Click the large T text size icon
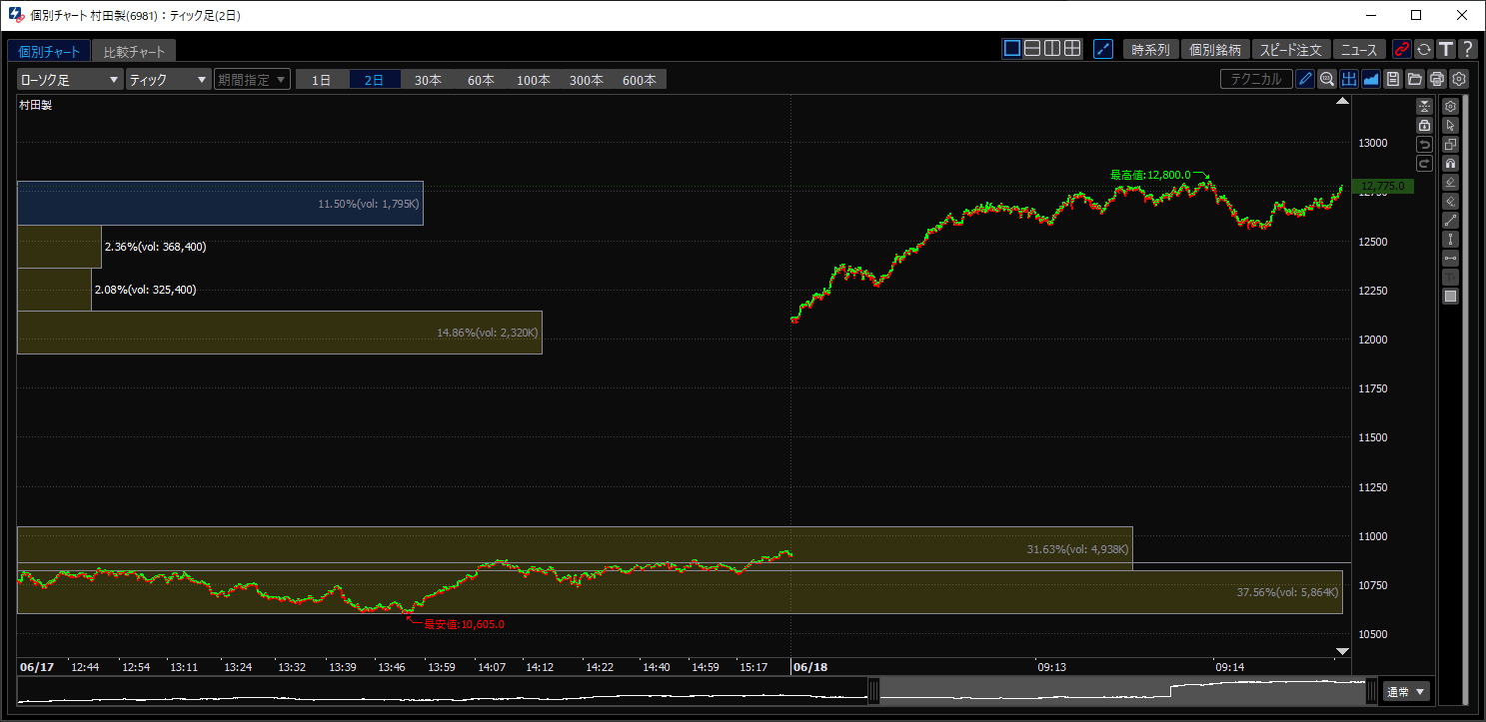This screenshot has width=1486, height=722. tap(1445, 49)
